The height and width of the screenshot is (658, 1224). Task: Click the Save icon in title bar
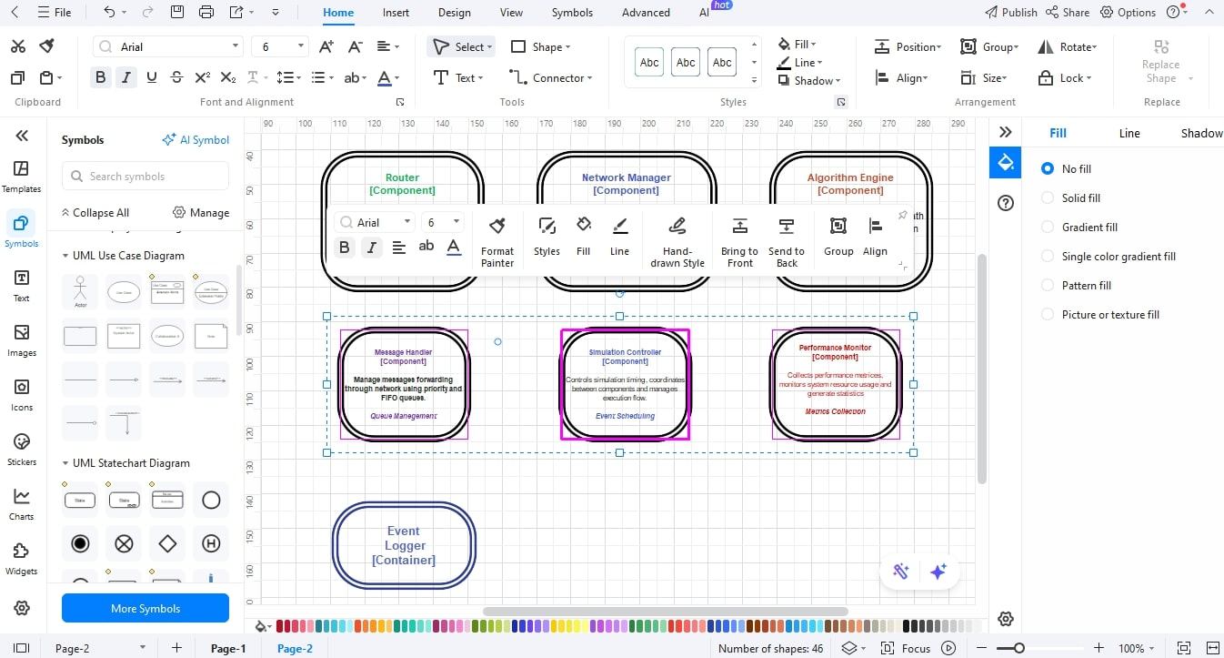pos(177,12)
